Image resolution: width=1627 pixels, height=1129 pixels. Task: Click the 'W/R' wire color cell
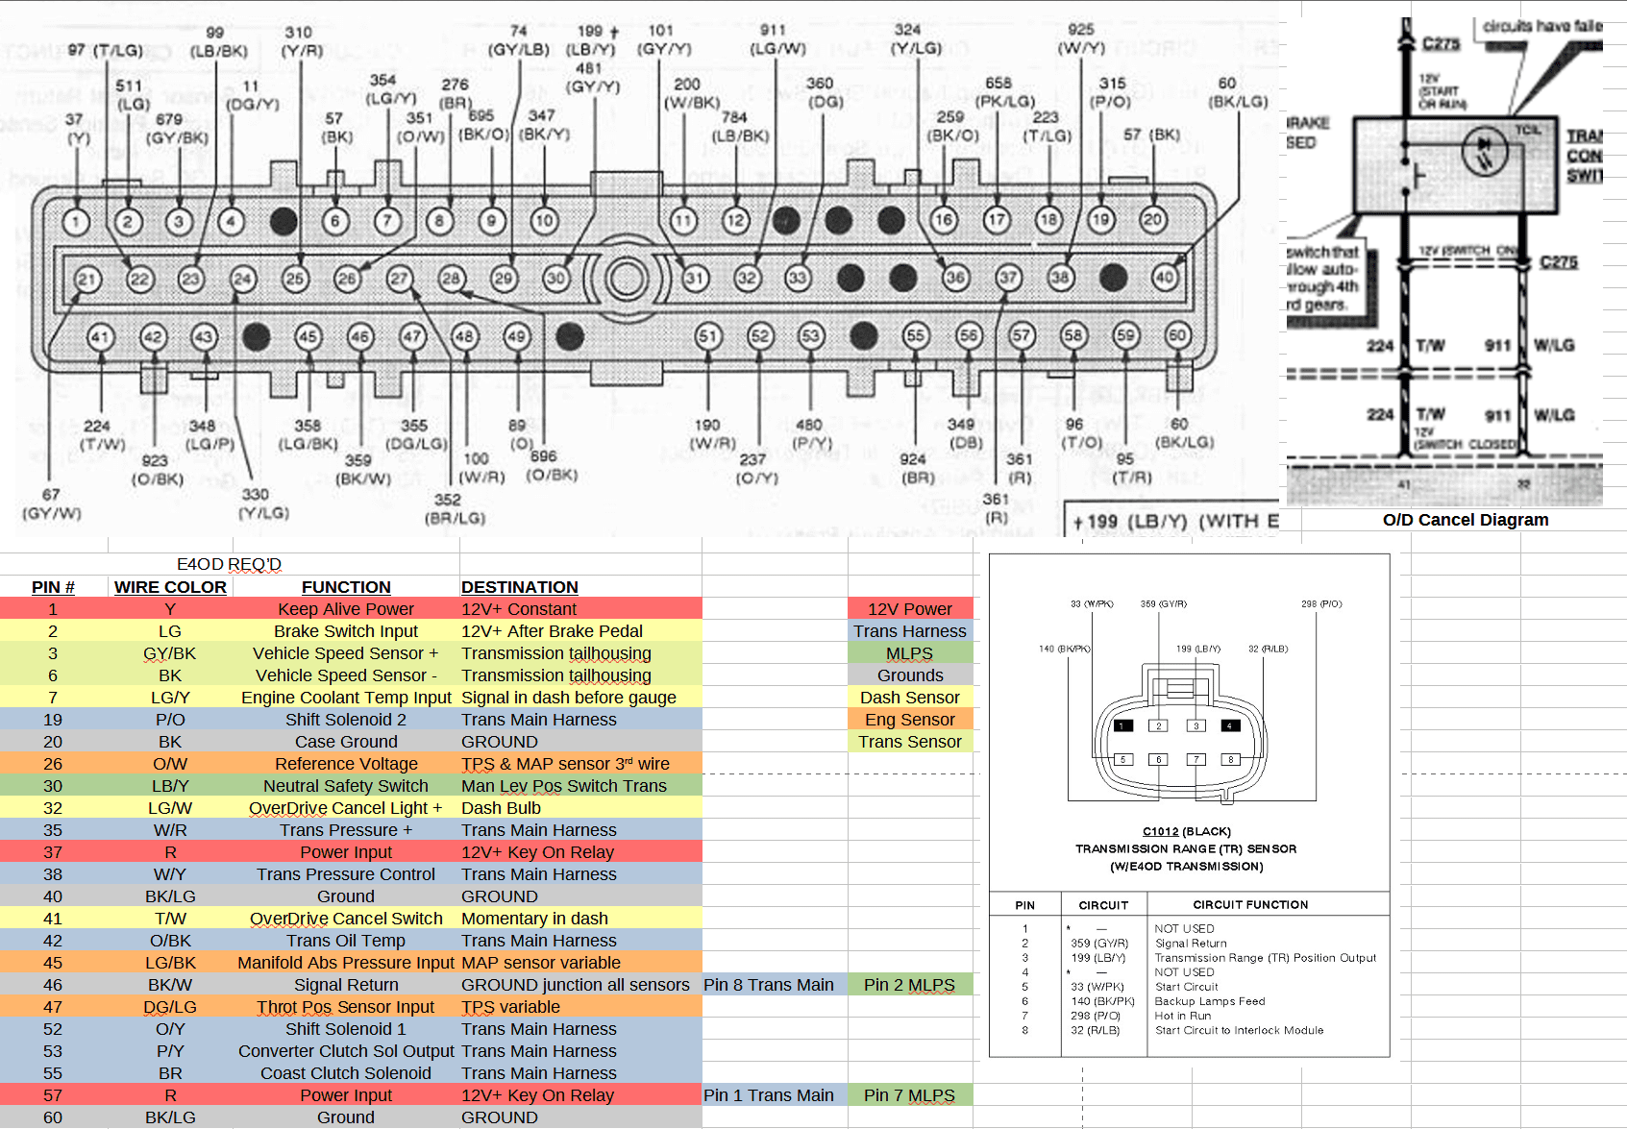point(170,830)
